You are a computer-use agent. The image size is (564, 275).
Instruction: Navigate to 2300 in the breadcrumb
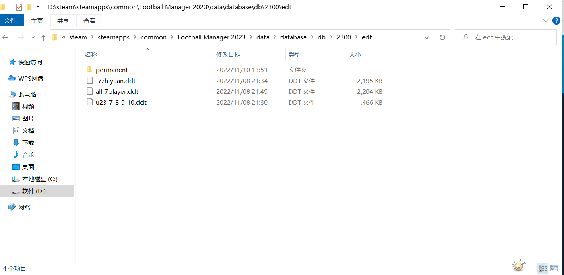coord(344,37)
